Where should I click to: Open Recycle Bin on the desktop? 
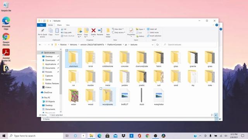pyautogui.click(x=6, y=7)
